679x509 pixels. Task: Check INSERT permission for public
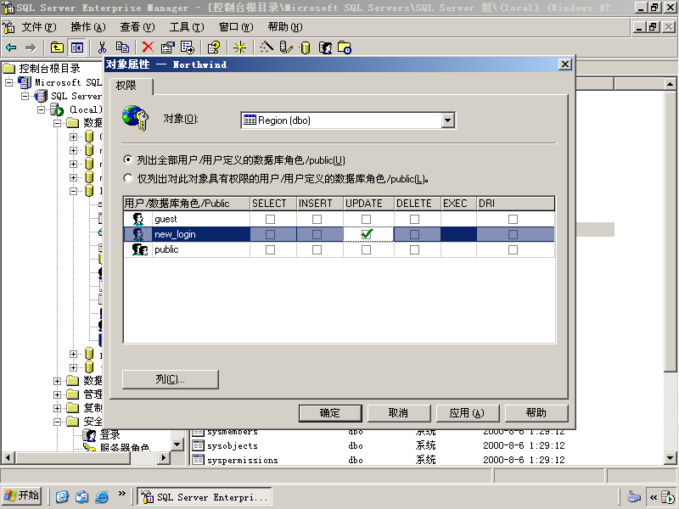coord(317,249)
